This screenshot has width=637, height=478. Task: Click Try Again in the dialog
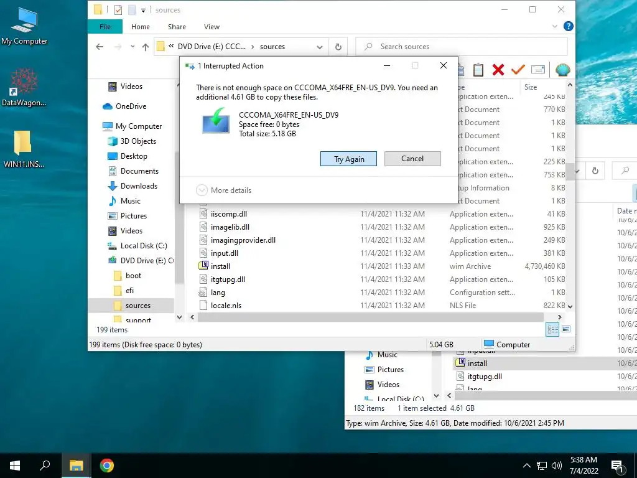[348, 159]
